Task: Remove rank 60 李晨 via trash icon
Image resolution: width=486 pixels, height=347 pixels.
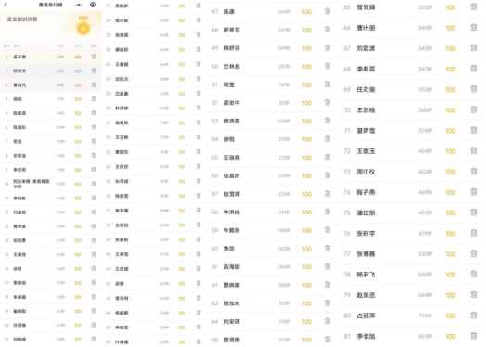Action: click(x=327, y=249)
